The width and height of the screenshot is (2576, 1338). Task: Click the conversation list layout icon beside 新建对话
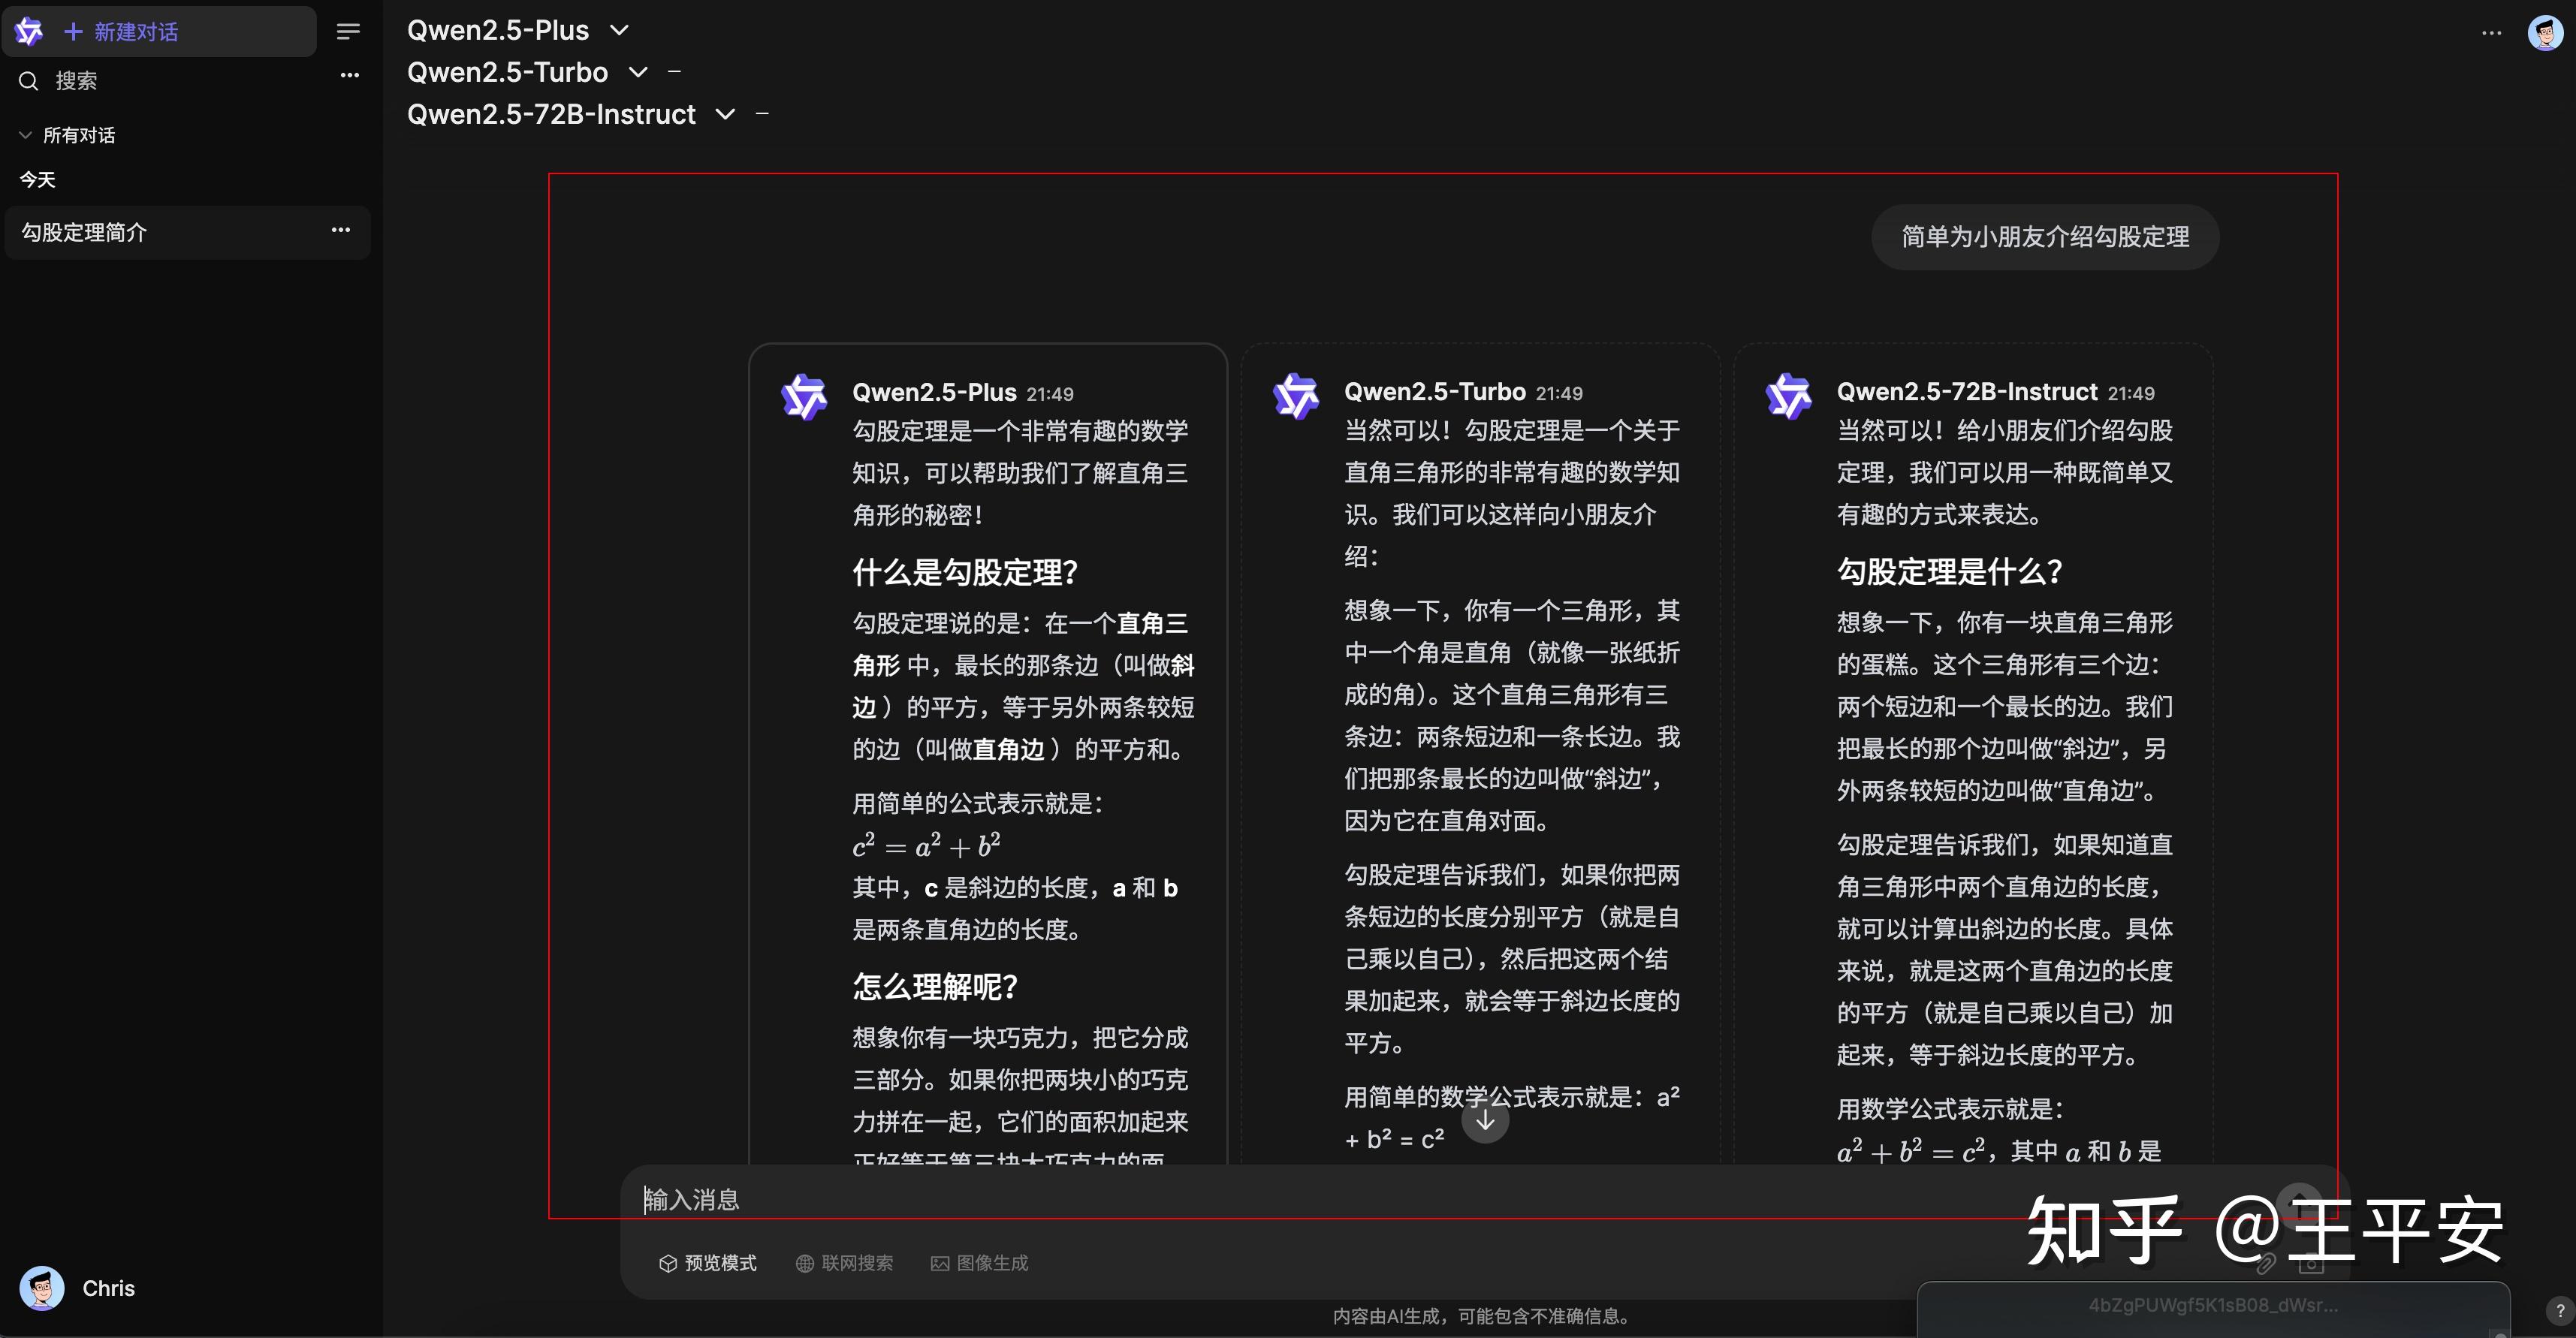coord(348,31)
